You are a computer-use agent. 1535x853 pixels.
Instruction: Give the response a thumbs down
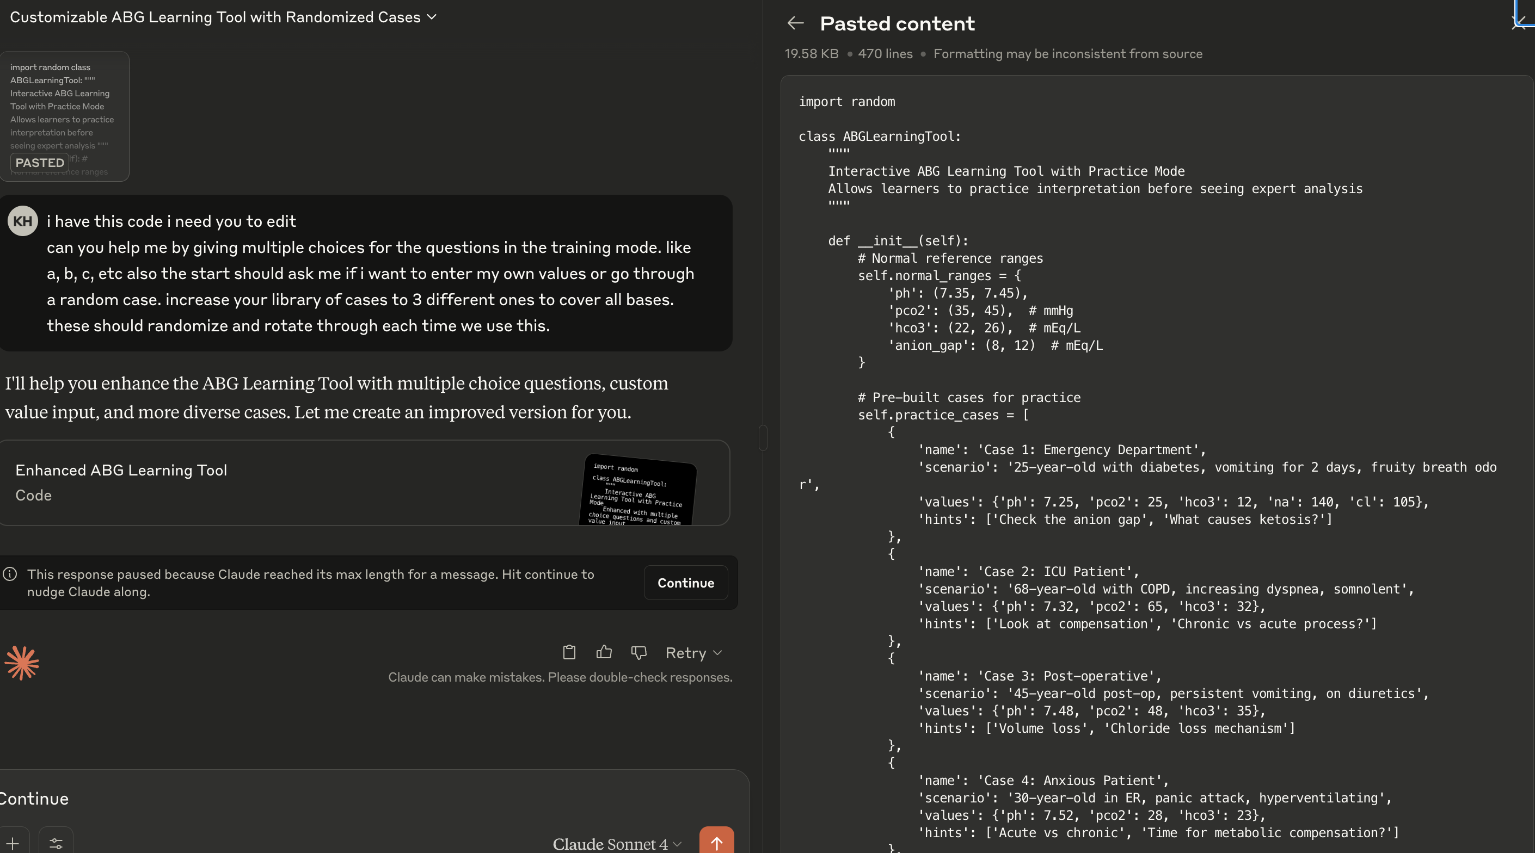click(639, 652)
